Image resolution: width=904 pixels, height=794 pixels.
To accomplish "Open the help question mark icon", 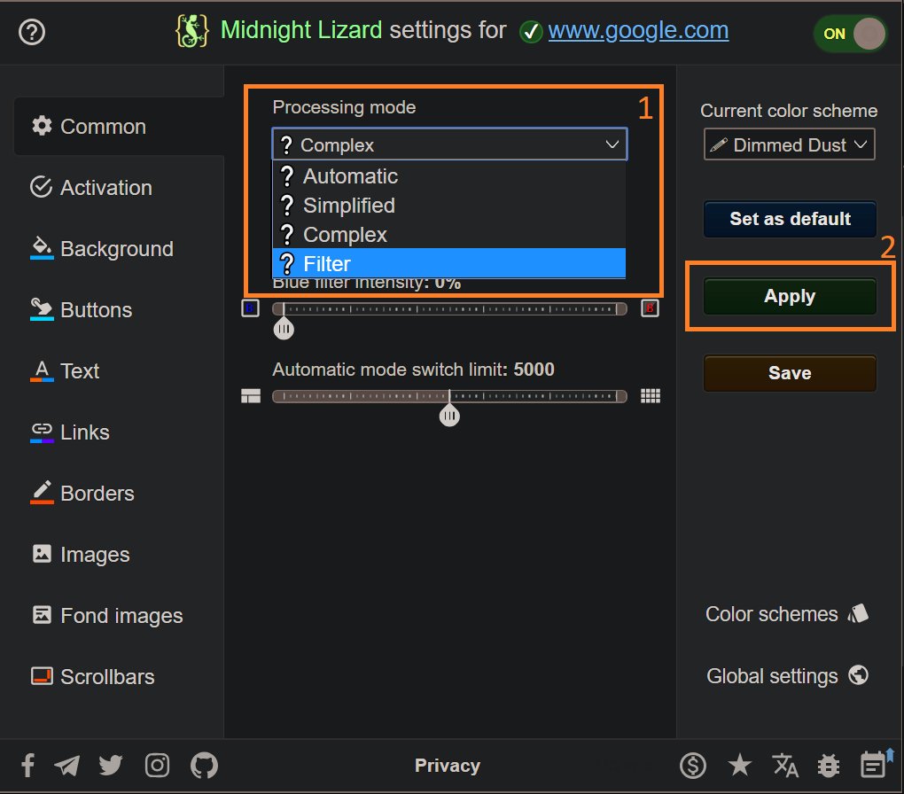I will [x=32, y=32].
